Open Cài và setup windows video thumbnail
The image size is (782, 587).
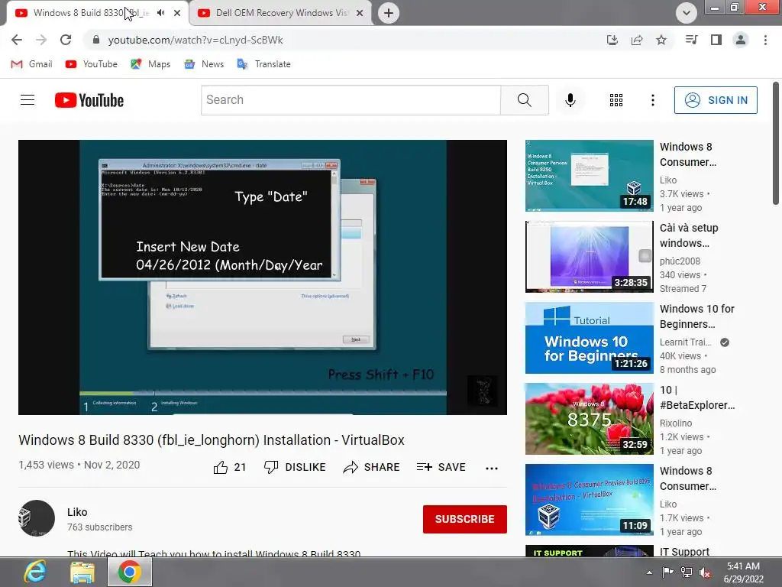pos(589,257)
